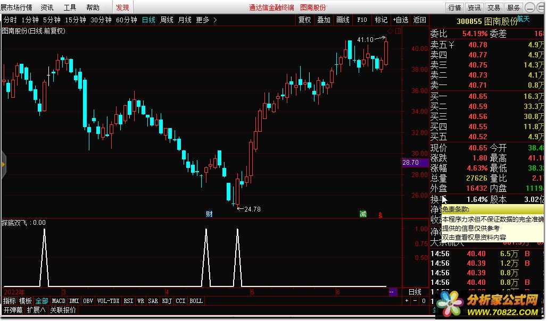Switch indicator to MACD
The height and width of the screenshot is (321, 547).
point(59,301)
